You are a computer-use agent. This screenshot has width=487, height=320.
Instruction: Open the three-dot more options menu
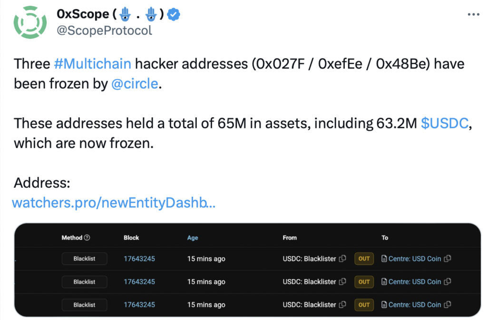(474, 14)
